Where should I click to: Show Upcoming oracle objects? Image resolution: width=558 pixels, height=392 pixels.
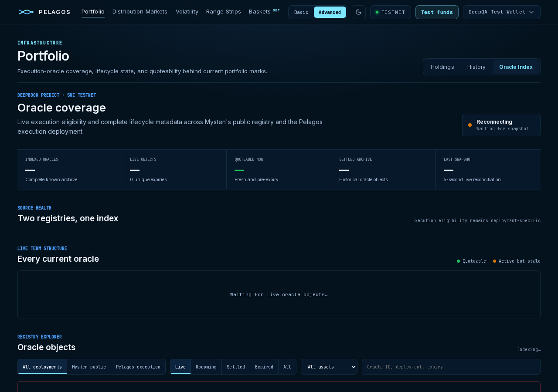pos(206,367)
